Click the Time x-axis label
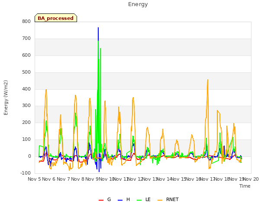 (x=245, y=186)
